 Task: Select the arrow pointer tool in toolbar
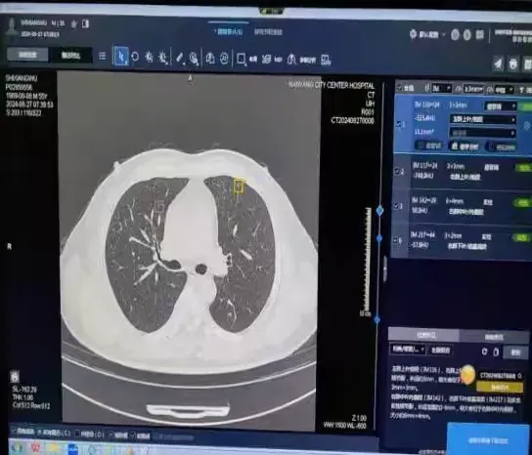pyautogui.click(x=121, y=57)
